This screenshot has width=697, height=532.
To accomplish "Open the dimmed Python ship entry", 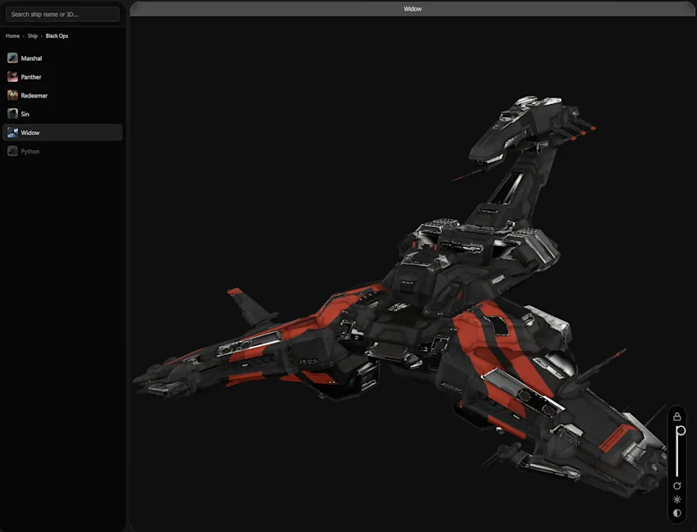I will [x=62, y=152].
